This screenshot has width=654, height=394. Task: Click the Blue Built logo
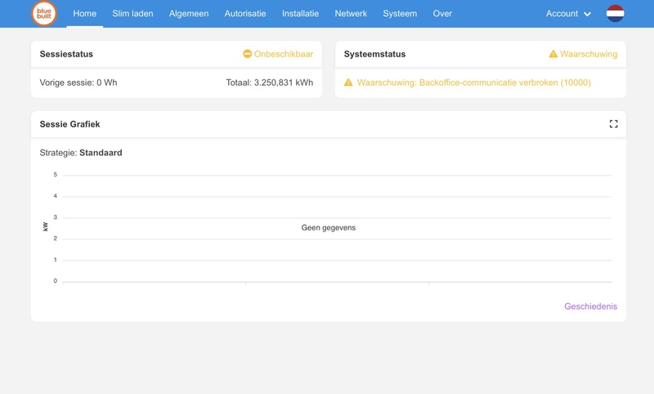click(44, 13)
